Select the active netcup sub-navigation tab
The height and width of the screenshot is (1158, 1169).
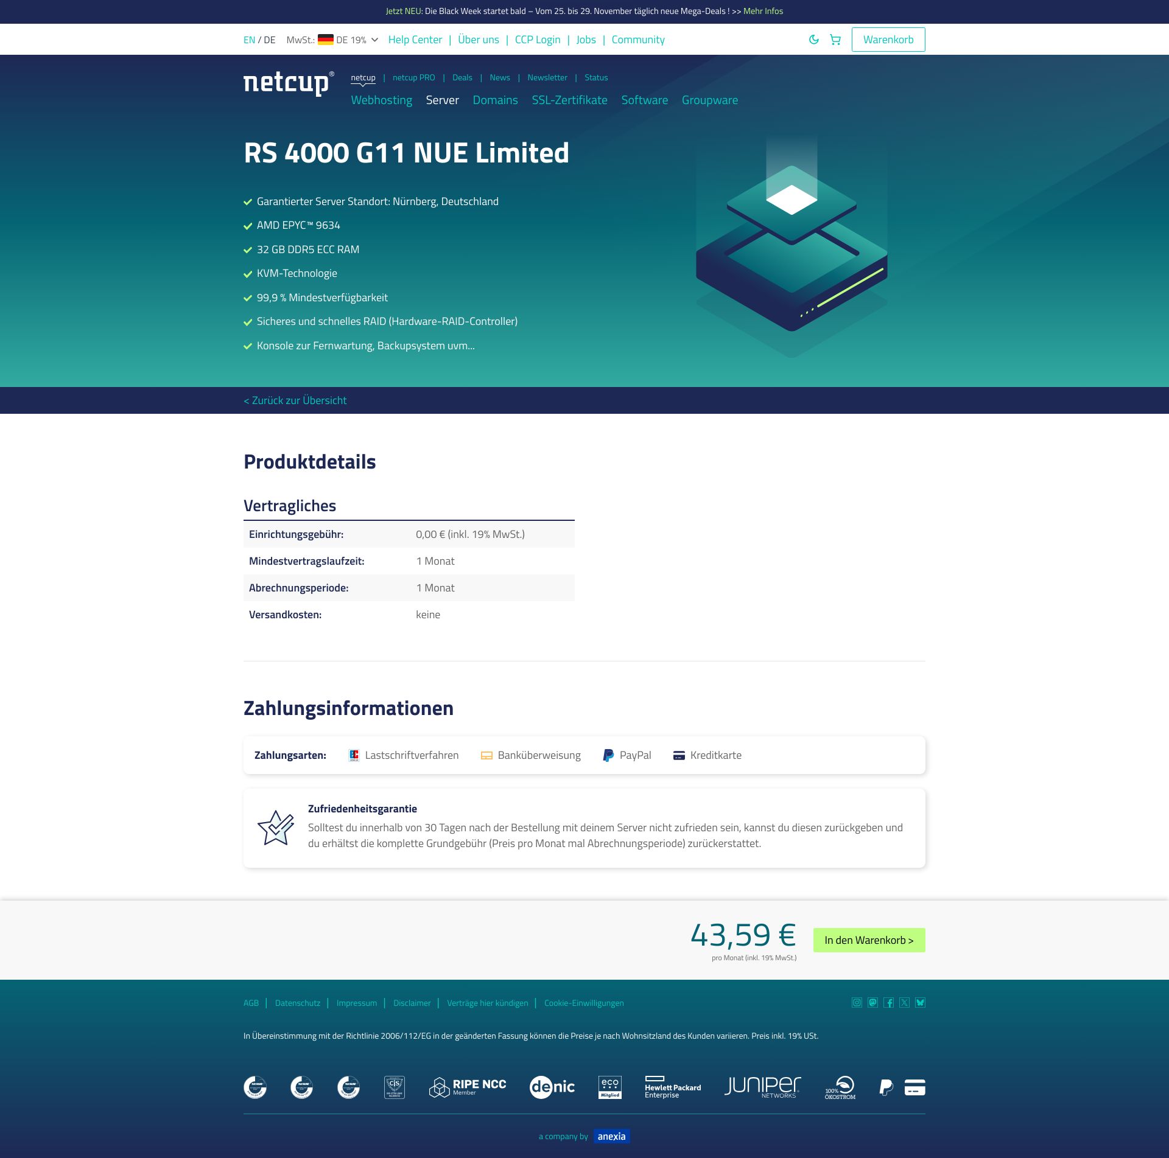363,78
